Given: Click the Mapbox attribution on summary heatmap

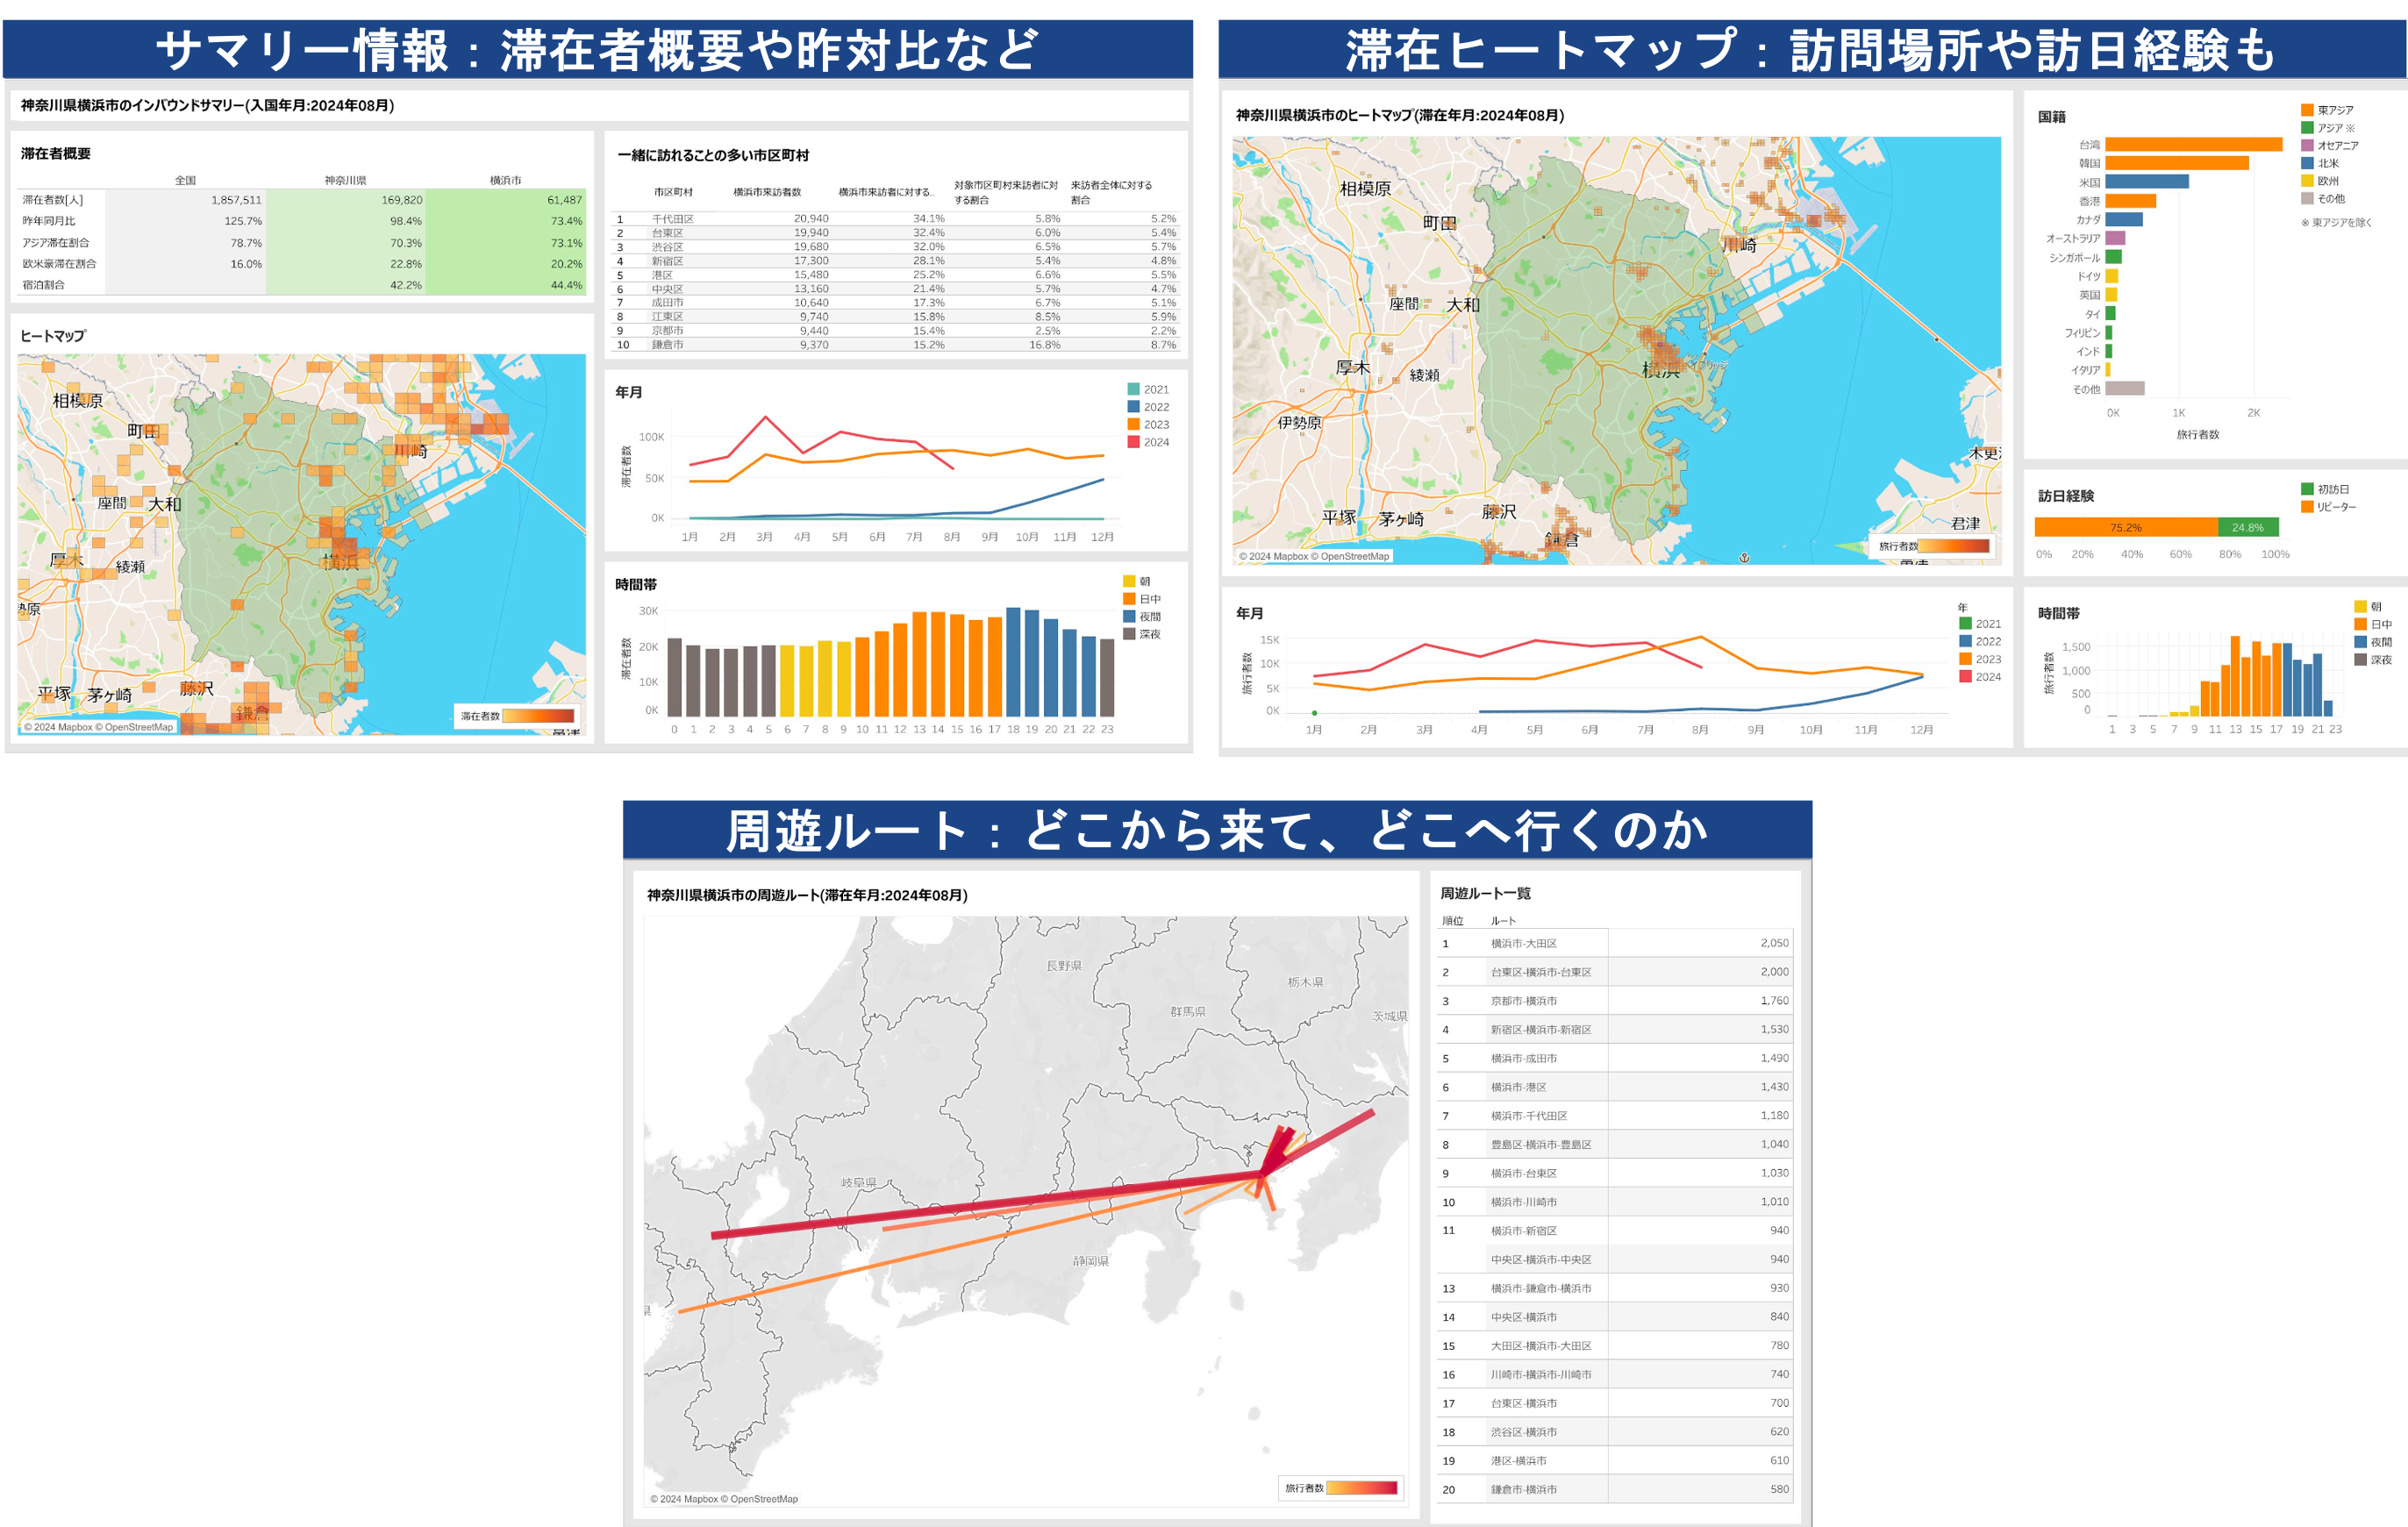Looking at the screenshot, I should pos(59,727).
